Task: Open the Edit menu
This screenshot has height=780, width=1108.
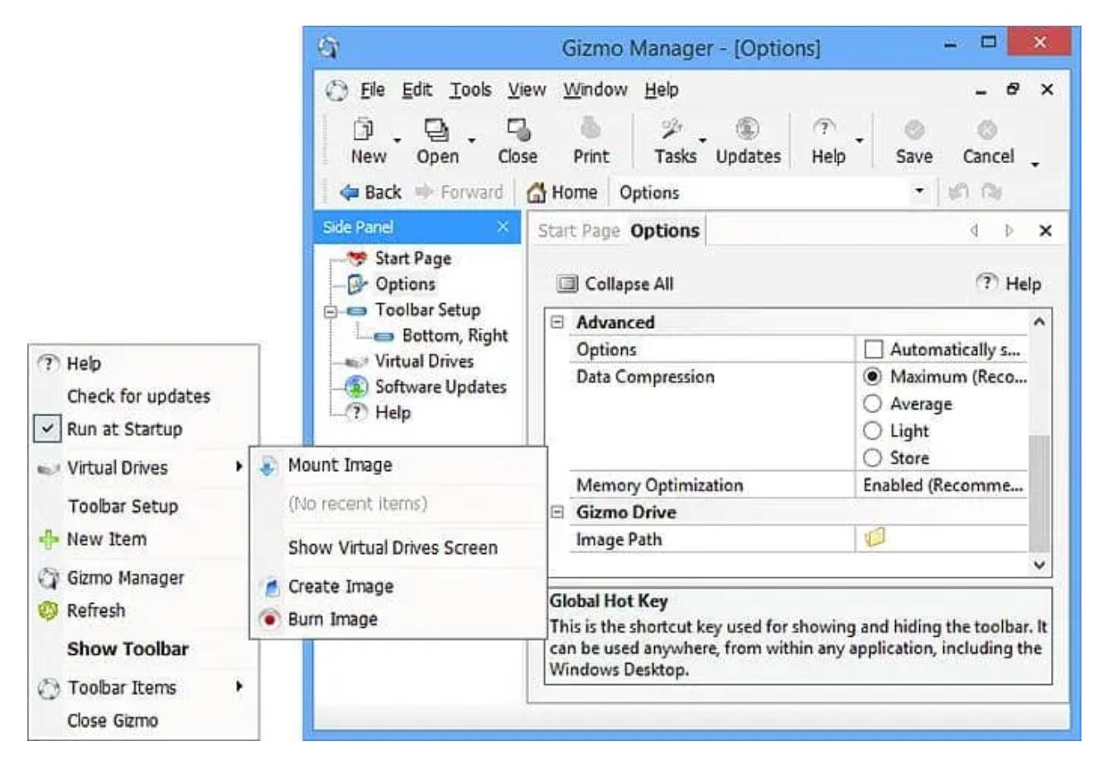Action: point(417,89)
